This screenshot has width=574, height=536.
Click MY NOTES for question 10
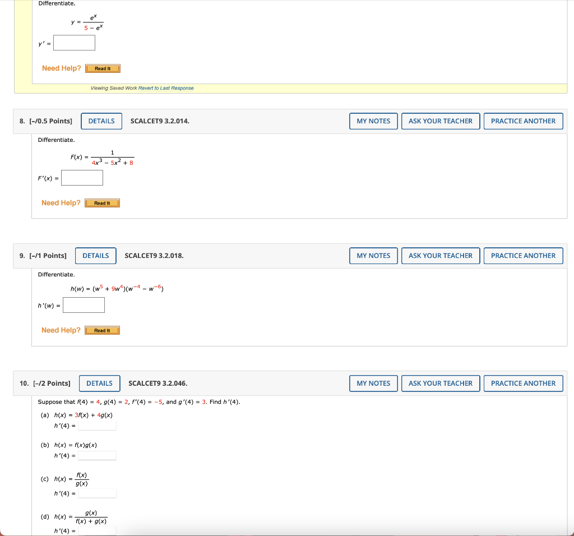pos(373,383)
